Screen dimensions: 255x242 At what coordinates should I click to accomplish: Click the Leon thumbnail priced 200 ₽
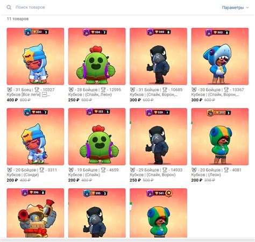click(x=220, y=137)
